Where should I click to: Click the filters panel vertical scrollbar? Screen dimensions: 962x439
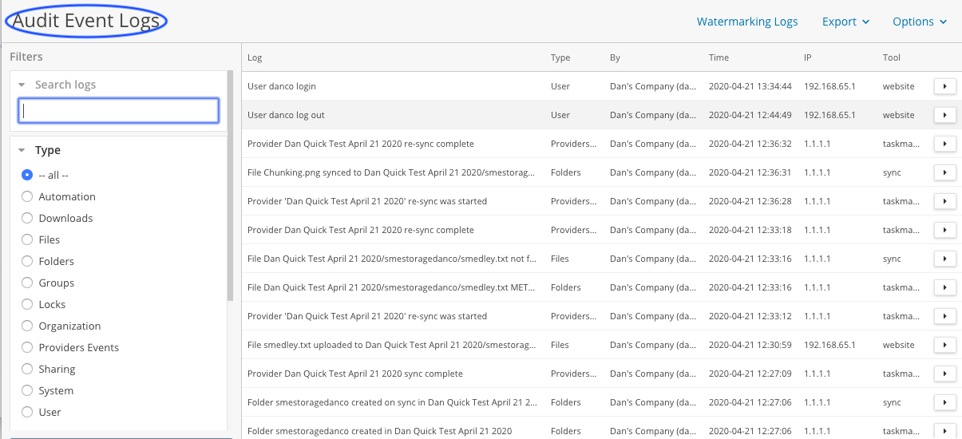click(x=230, y=184)
